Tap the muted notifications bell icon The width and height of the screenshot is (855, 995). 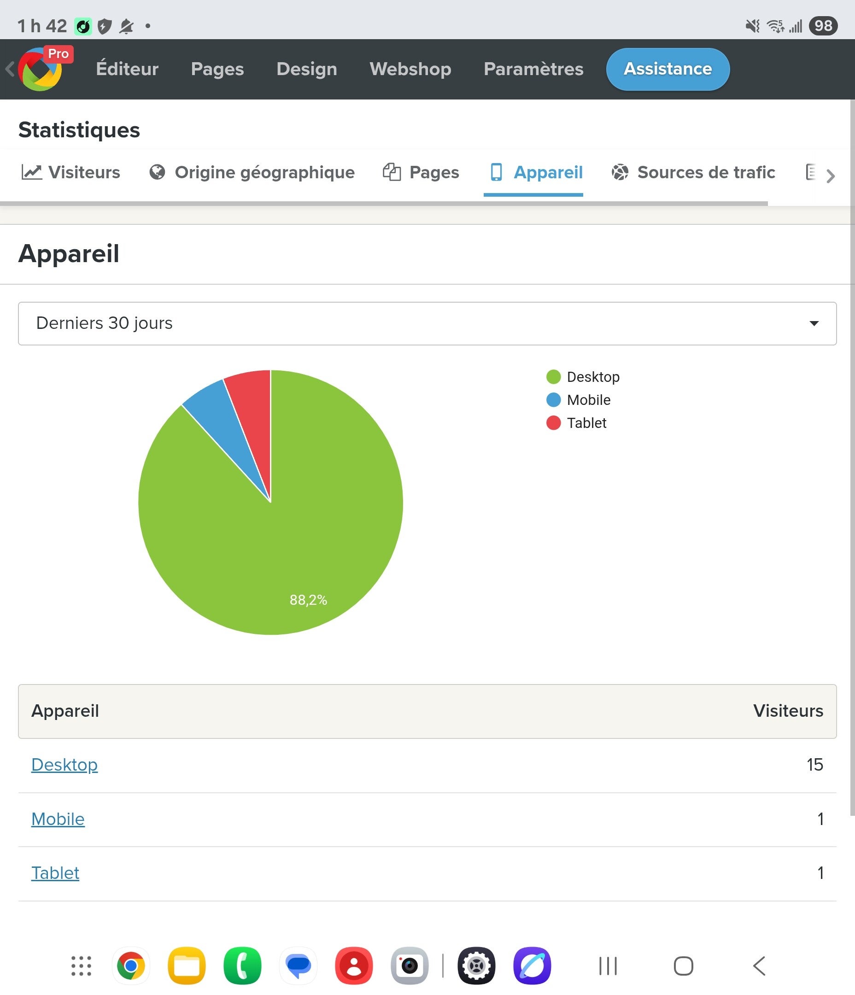(126, 26)
